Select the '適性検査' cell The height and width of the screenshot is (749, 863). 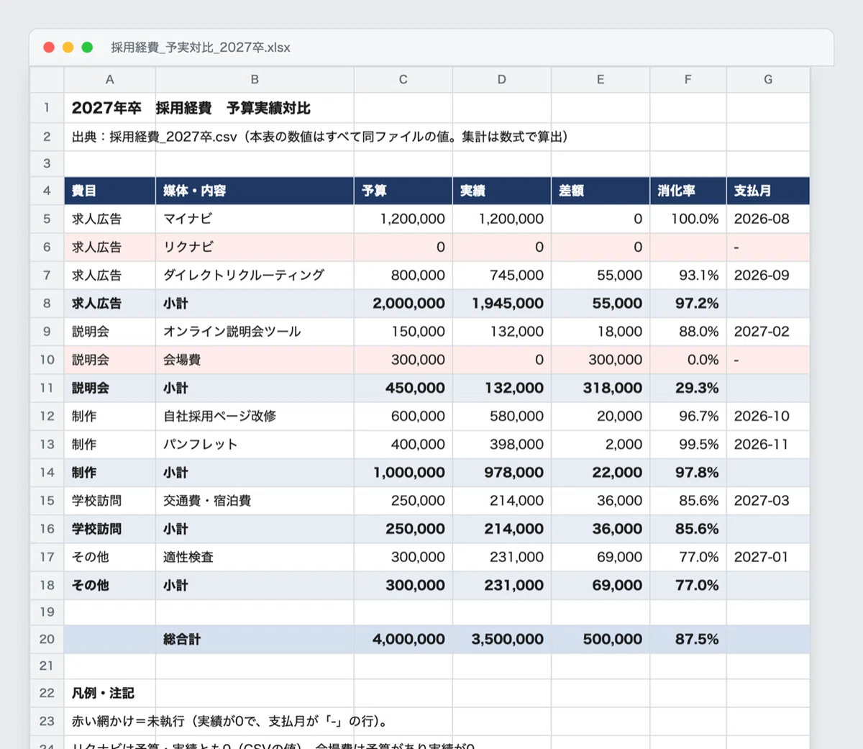pyautogui.click(x=255, y=557)
